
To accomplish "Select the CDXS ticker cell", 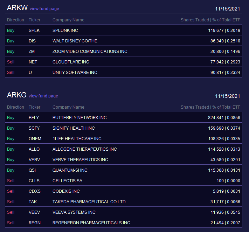I will pyautogui.click(x=35, y=191).
